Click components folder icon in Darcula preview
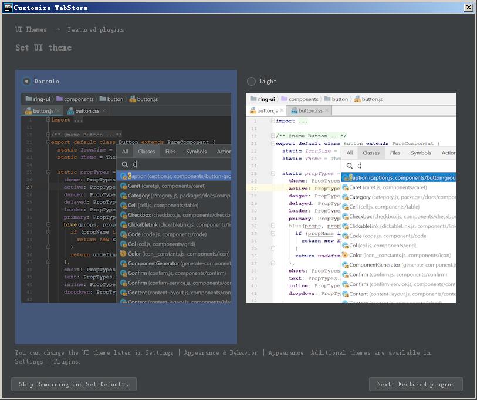Image resolution: width=477 pixels, height=400 pixels. (x=60, y=99)
